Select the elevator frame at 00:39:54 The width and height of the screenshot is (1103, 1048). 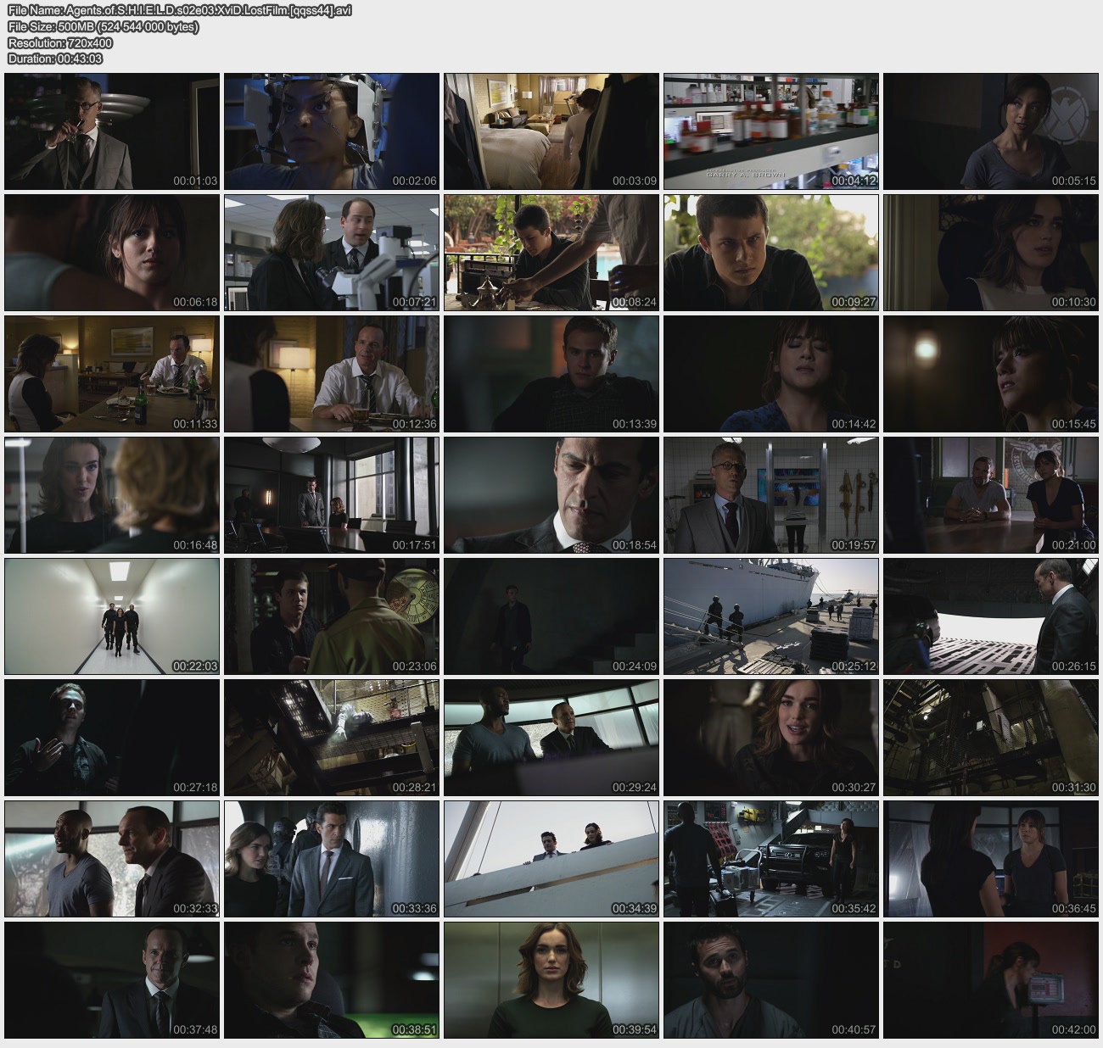pos(551,980)
